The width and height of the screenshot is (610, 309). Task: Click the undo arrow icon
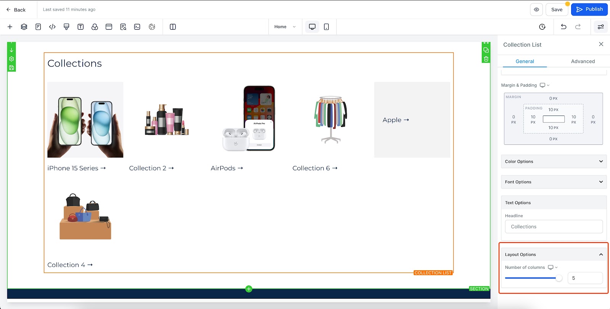tap(563, 27)
